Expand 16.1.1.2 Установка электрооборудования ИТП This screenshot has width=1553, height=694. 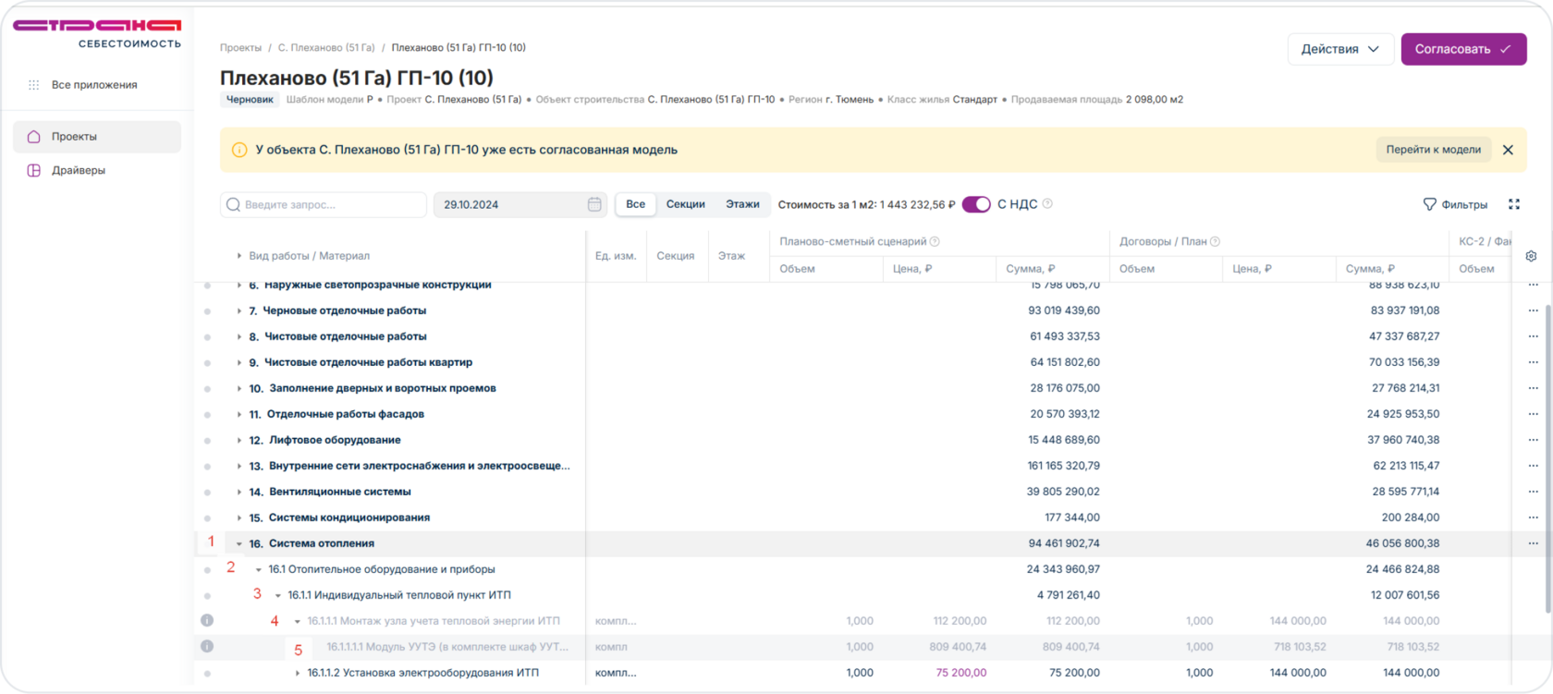(x=298, y=674)
